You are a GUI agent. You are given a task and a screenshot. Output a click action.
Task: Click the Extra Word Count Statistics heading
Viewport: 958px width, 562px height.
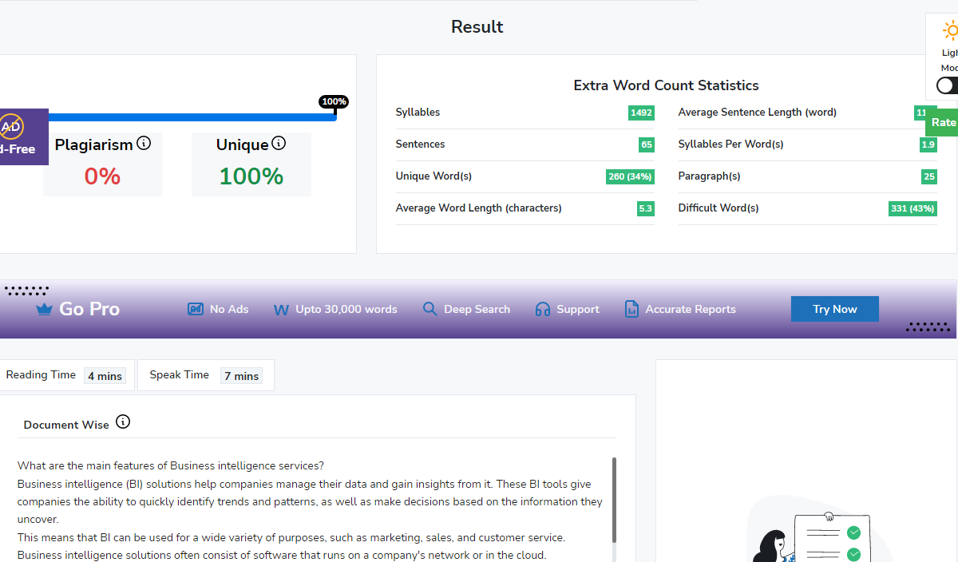coord(666,85)
